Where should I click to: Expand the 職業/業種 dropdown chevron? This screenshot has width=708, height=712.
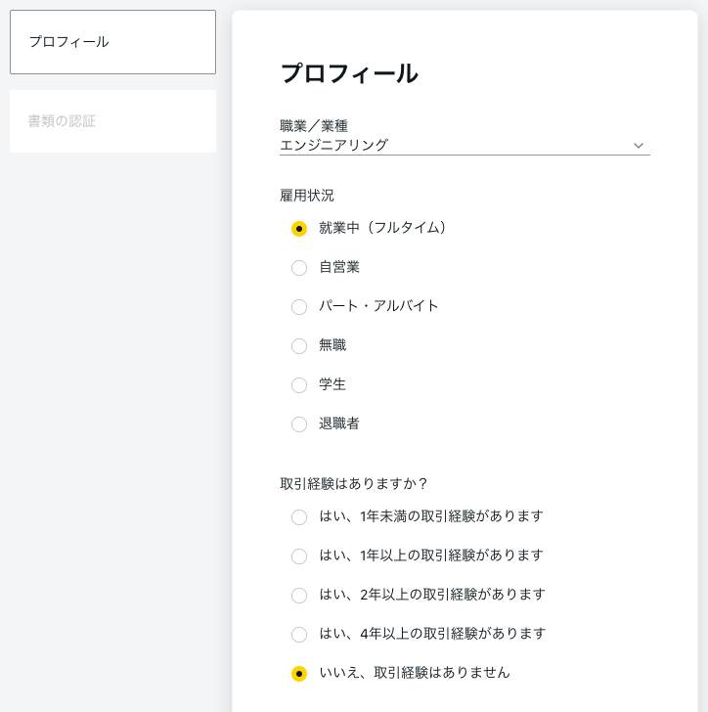639,146
